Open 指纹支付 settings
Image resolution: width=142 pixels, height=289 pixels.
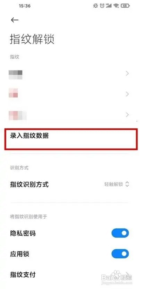pyautogui.click(x=71, y=275)
